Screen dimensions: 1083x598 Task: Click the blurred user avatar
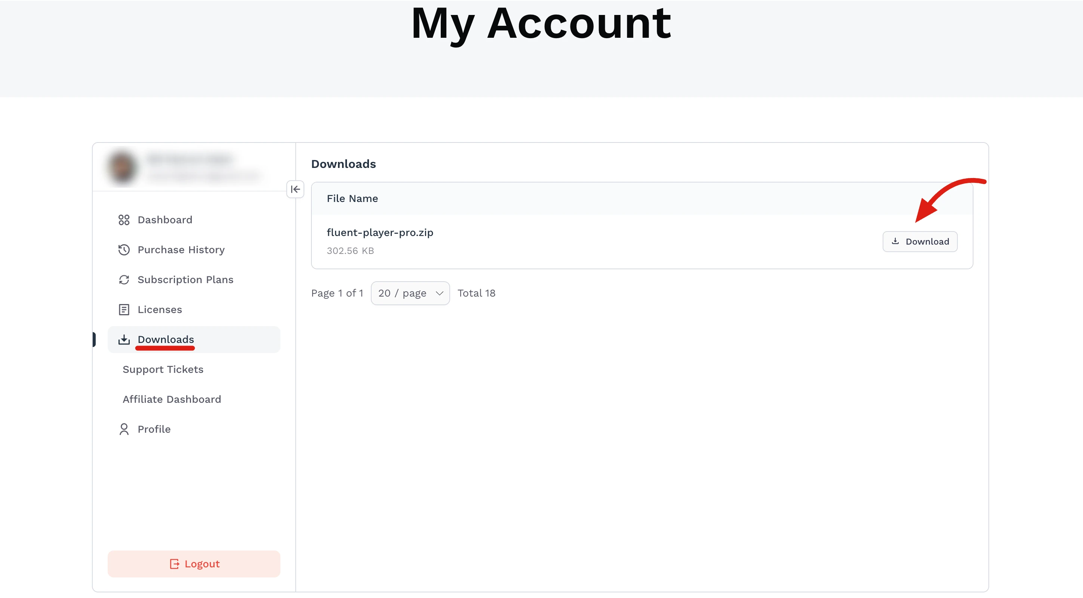(121, 168)
